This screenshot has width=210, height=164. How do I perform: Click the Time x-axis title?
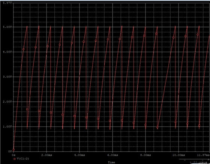tap(111, 163)
